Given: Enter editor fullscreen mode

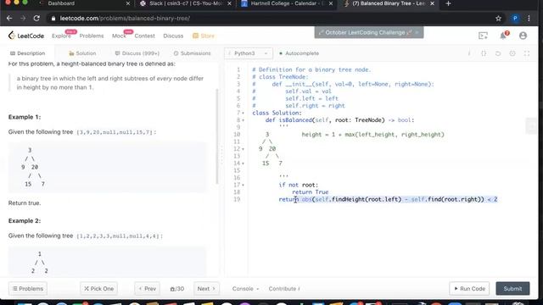Looking at the screenshot, I should pos(527,53).
